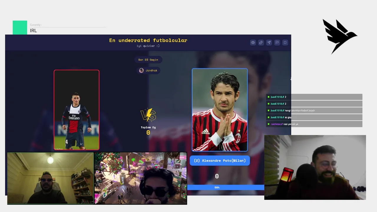The width and height of the screenshot is (377, 212).
Task: Click the random dice icon in quiz header
Action: coord(261,43)
